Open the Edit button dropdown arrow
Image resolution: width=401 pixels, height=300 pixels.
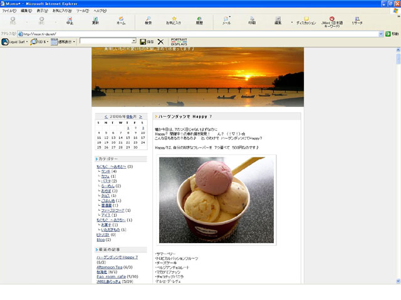(292, 22)
